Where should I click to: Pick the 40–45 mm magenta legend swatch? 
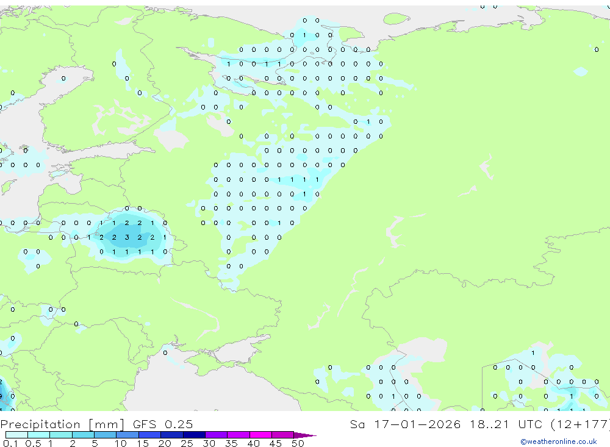pos(260,435)
